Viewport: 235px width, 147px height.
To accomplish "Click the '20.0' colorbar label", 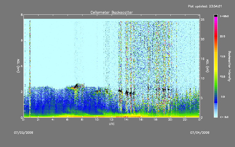I will click(223, 36).
